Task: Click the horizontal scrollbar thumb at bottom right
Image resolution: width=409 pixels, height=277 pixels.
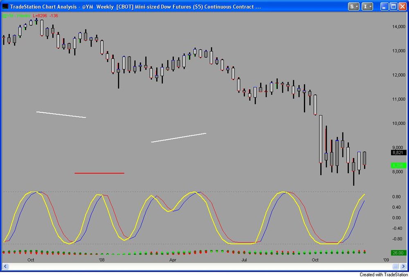Action: [396, 266]
